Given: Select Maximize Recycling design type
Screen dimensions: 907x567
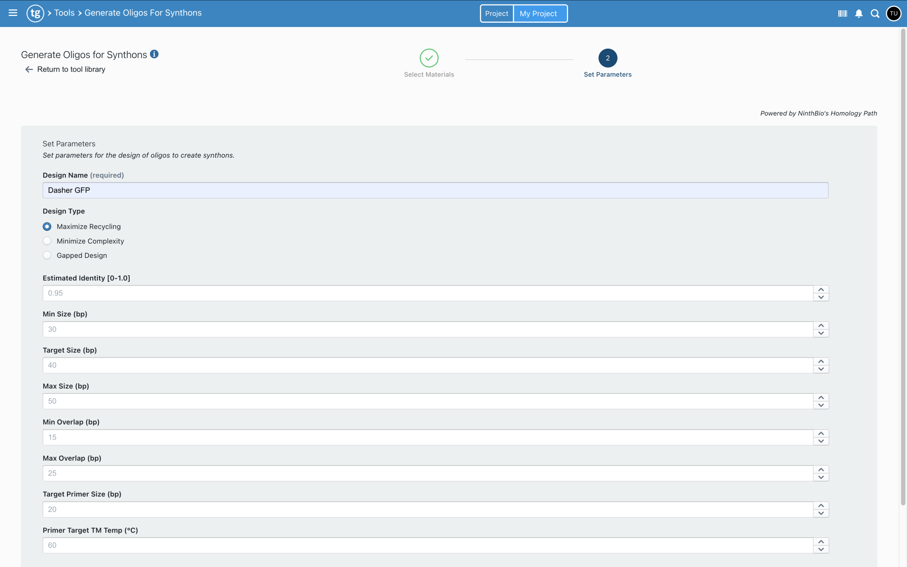Looking at the screenshot, I should [x=46, y=226].
